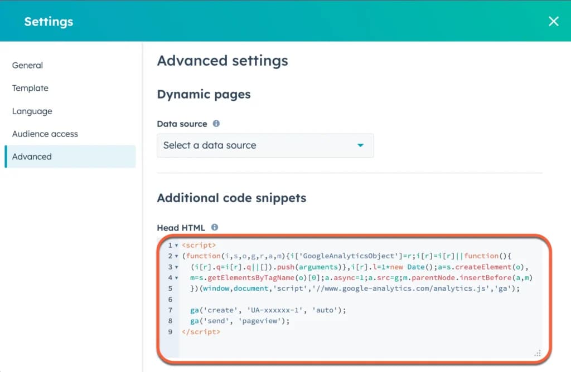Image resolution: width=571 pixels, height=372 pixels.
Task: Click the closing script tag on line 9
Action: 201,332
